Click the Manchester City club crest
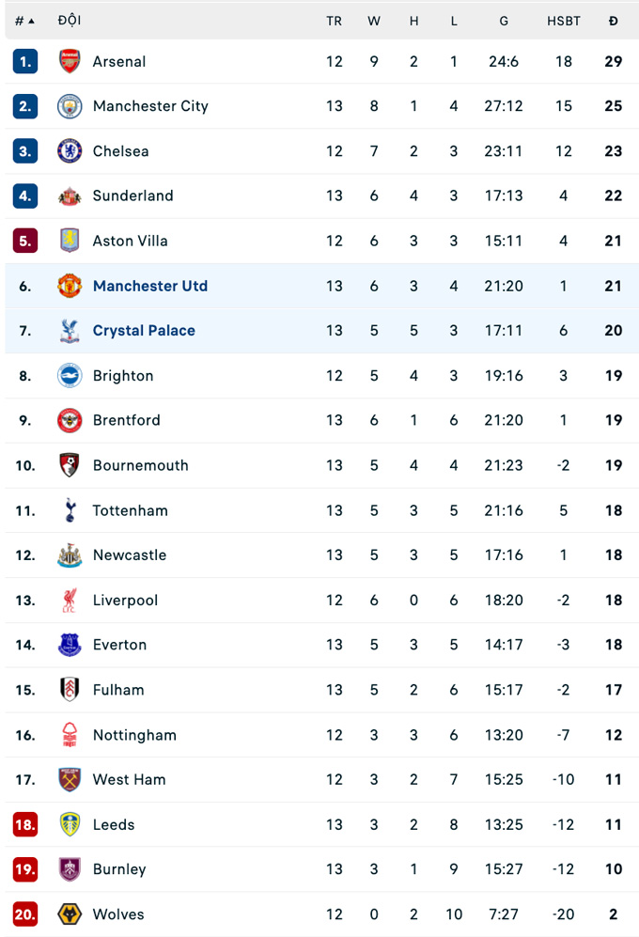This screenshot has height=937, width=639. pyautogui.click(x=70, y=106)
